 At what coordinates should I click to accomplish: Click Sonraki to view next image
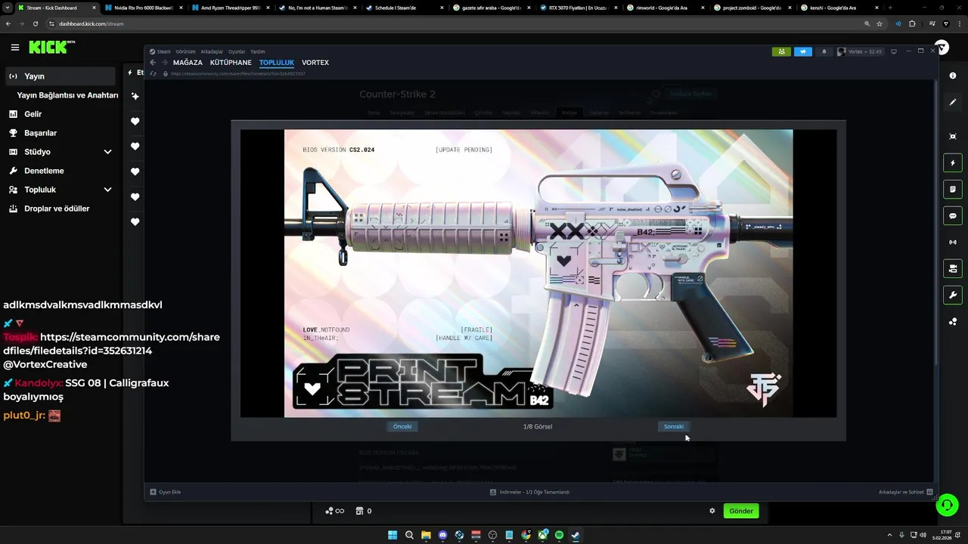pos(674,426)
